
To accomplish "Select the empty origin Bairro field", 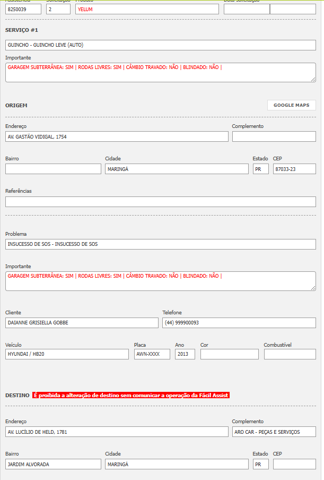I will click(53, 169).
